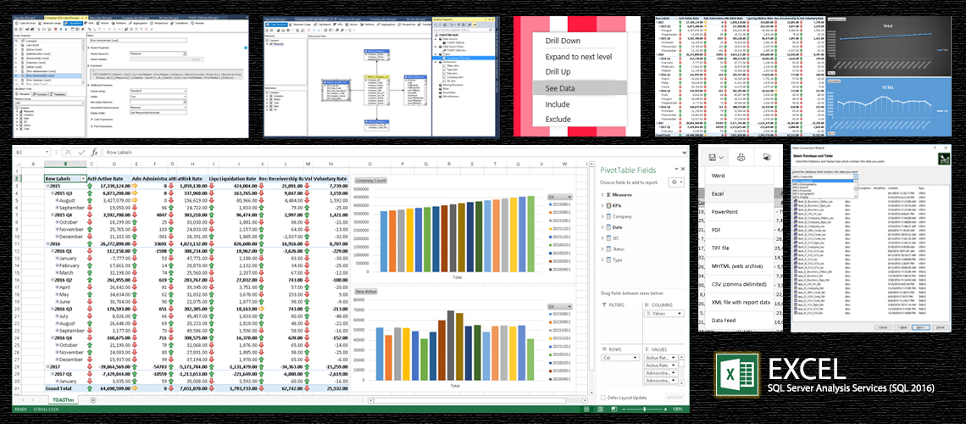Collapse the 2015 year row
The height and width of the screenshot is (424, 966).
(47, 186)
